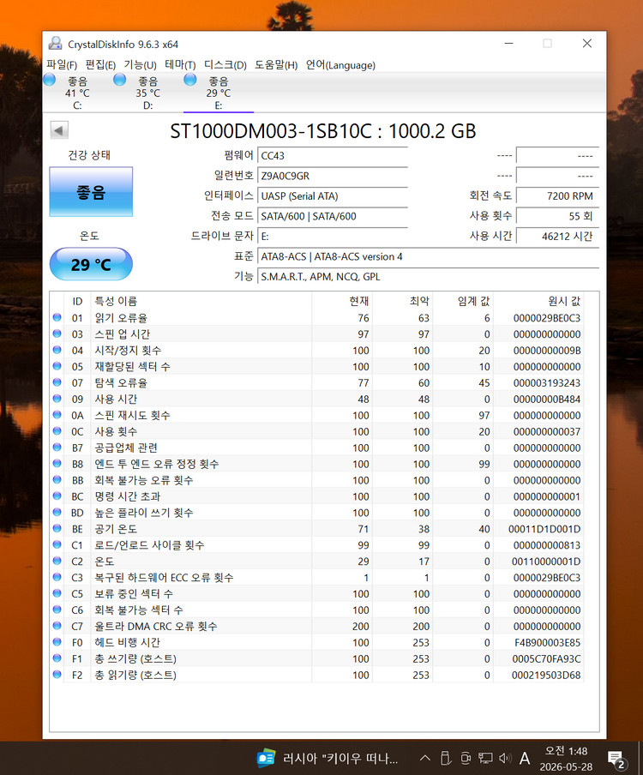Open the 파일(F) menu
The image size is (643, 775).
(62, 65)
